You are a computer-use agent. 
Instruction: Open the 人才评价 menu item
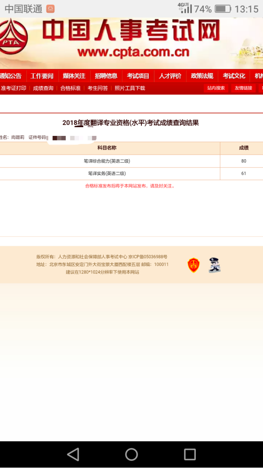pos(170,76)
